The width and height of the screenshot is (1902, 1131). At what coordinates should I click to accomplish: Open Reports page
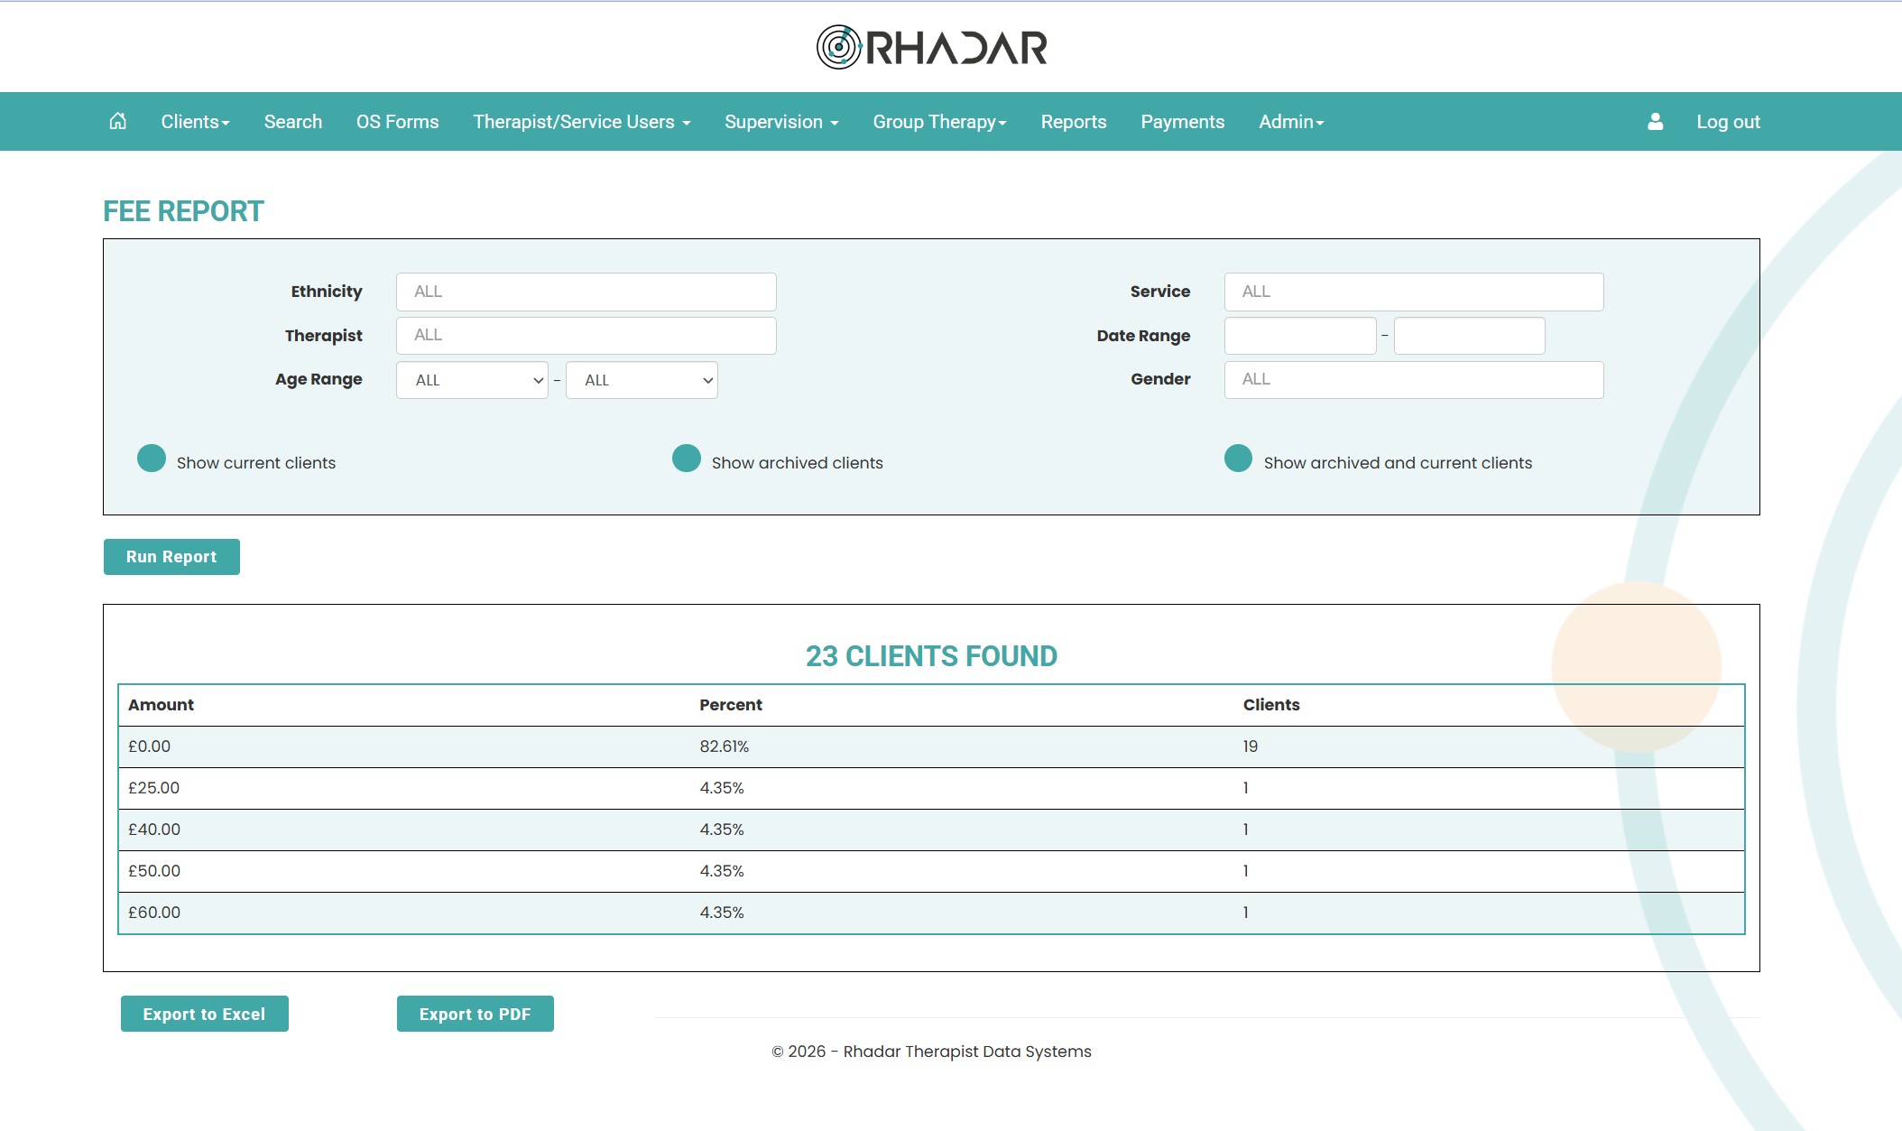point(1074,122)
